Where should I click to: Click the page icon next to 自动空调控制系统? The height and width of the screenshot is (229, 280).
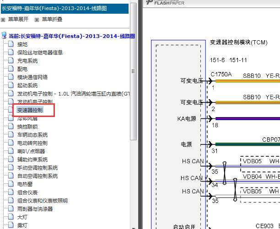tap(11, 176)
